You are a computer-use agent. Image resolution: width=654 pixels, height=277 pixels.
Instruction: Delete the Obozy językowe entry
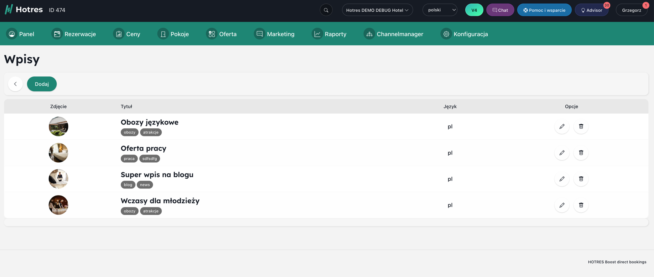click(x=581, y=126)
